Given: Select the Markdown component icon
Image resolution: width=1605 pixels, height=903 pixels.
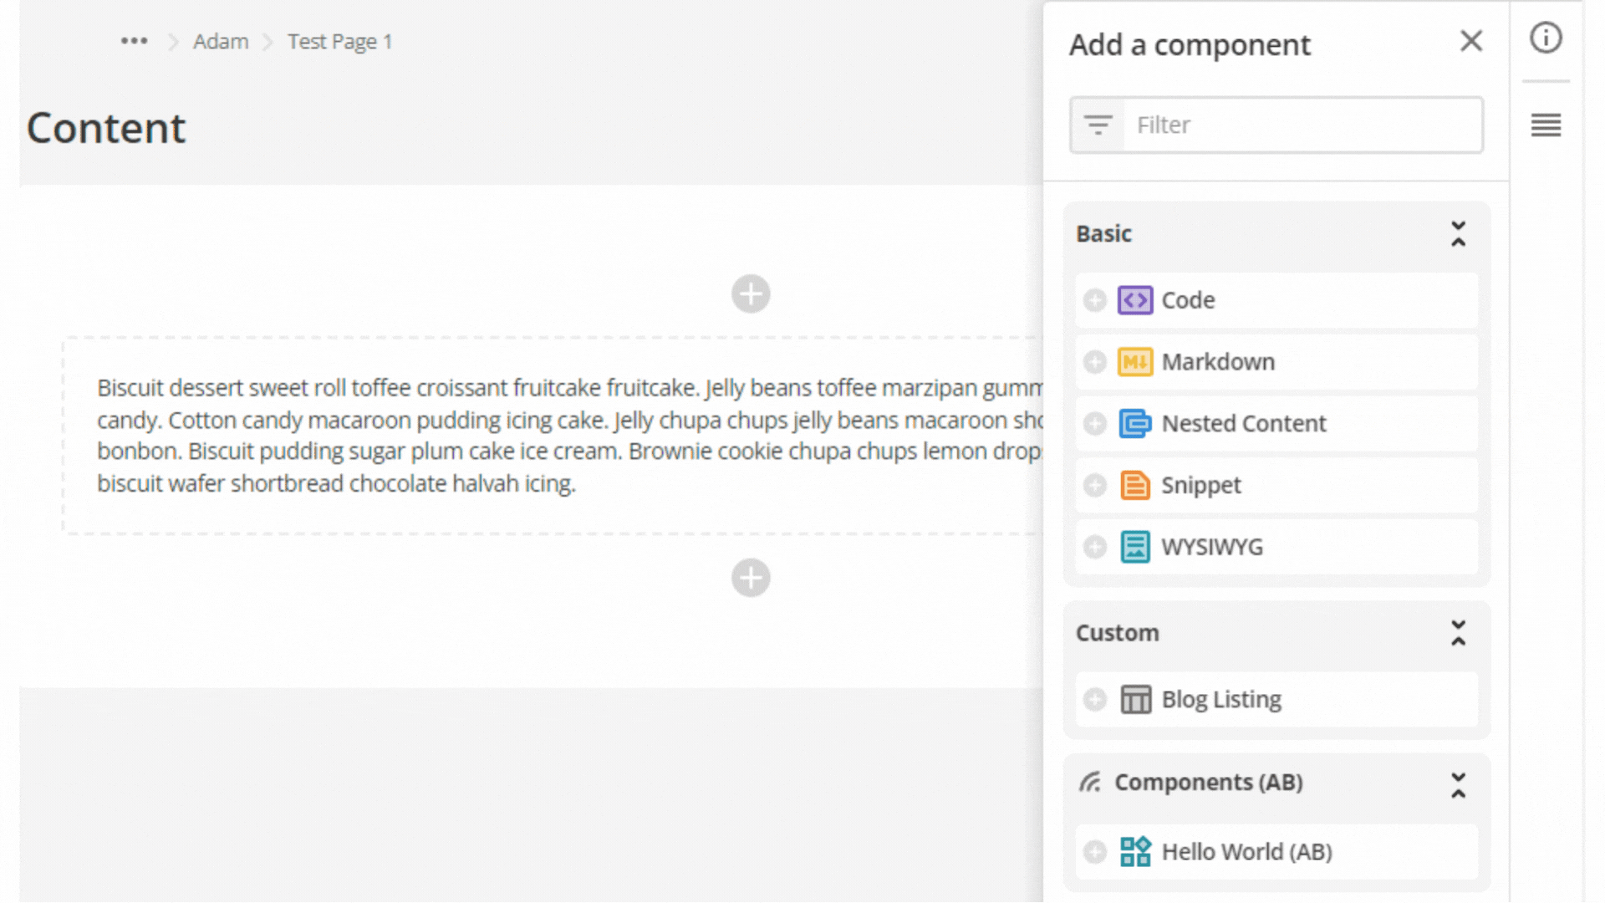Looking at the screenshot, I should pyautogui.click(x=1135, y=361).
